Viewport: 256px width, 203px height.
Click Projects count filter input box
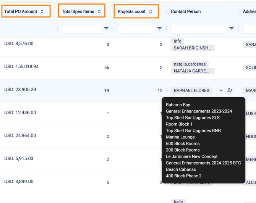(136, 29)
